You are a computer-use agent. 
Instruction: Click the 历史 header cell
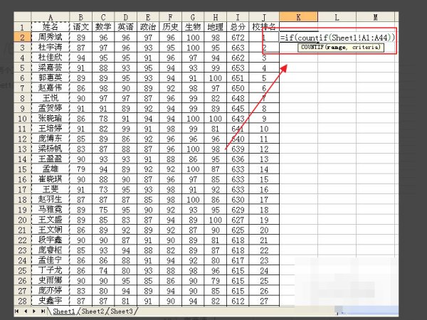(x=171, y=27)
